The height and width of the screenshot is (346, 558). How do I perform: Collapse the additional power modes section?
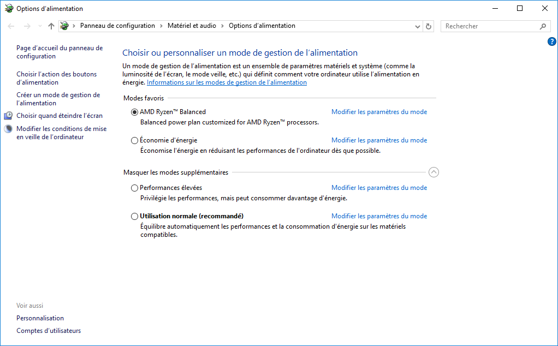[434, 172]
